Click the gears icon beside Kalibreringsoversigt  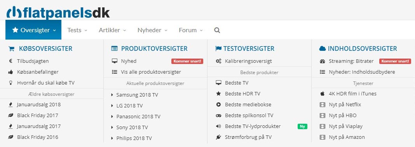coord(218,61)
